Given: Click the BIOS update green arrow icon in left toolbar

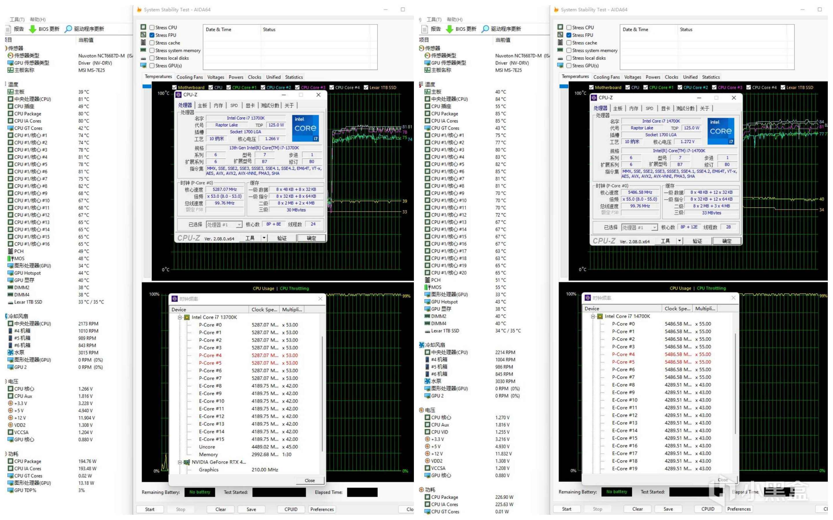Looking at the screenshot, I should click(33, 29).
